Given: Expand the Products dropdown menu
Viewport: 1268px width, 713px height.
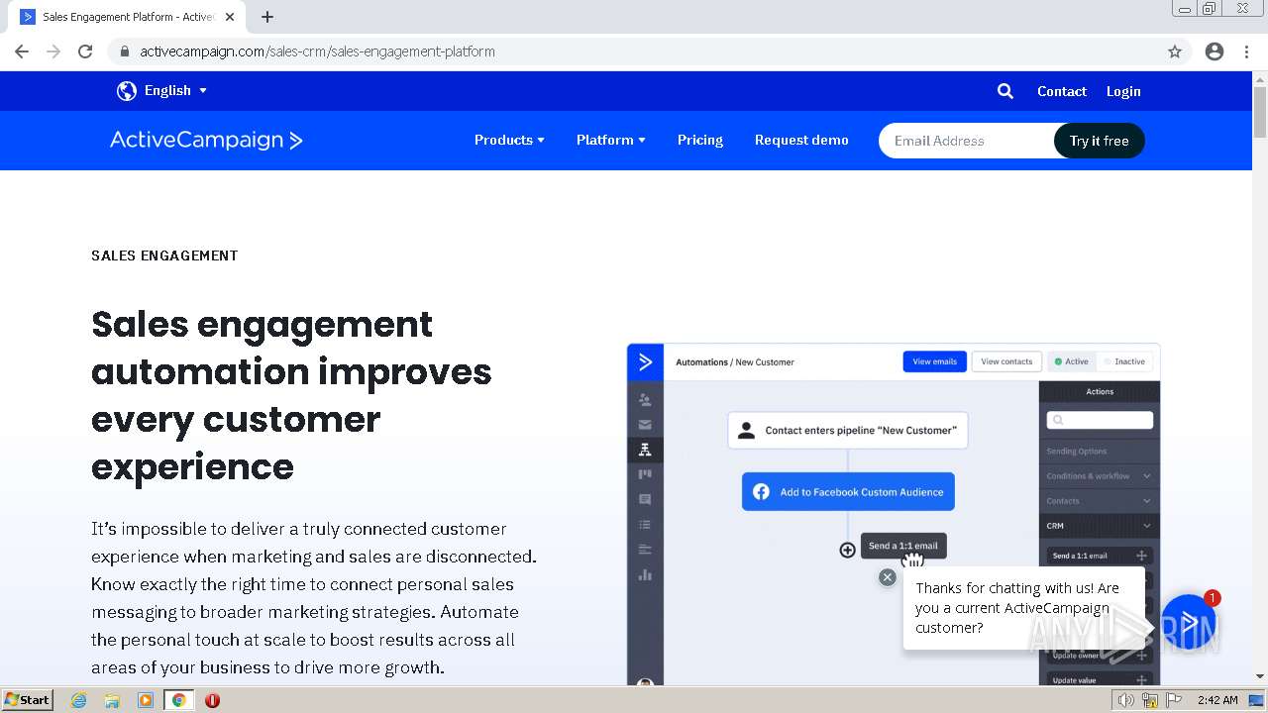Looking at the screenshot, I should 509,140.
